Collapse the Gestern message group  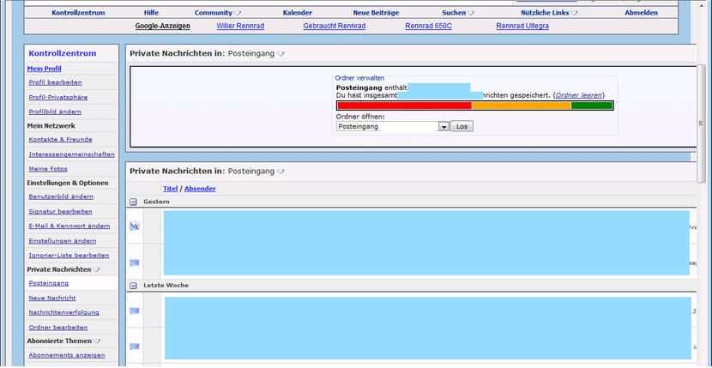(x=133, y=202)
